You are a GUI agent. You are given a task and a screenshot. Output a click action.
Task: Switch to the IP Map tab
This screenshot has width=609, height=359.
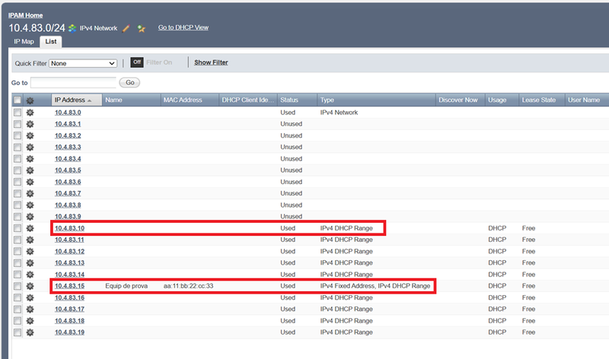24,41
